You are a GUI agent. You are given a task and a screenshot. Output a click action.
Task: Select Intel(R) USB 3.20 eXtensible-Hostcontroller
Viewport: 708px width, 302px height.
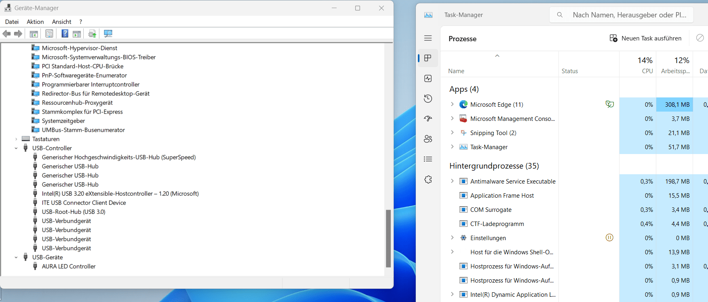point(120,194)
